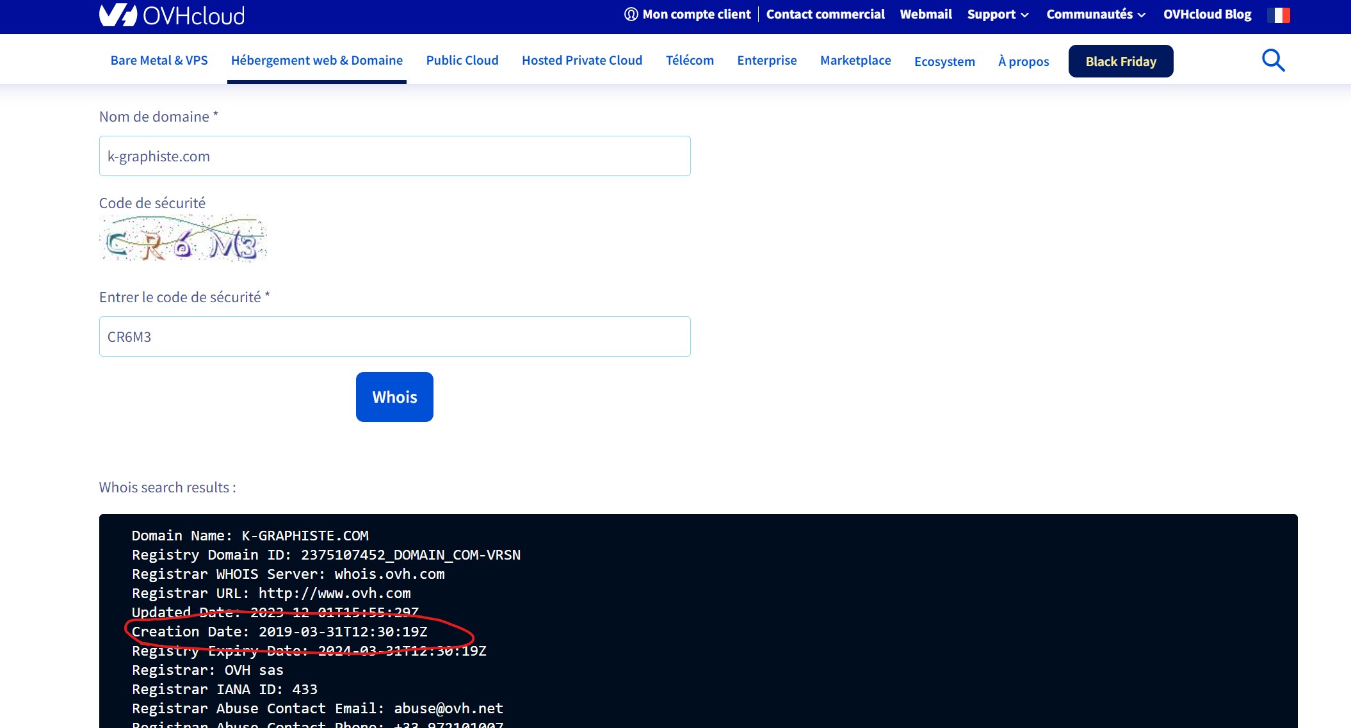
Task: Open the Marketplace menu
Action: pos(855,60)
